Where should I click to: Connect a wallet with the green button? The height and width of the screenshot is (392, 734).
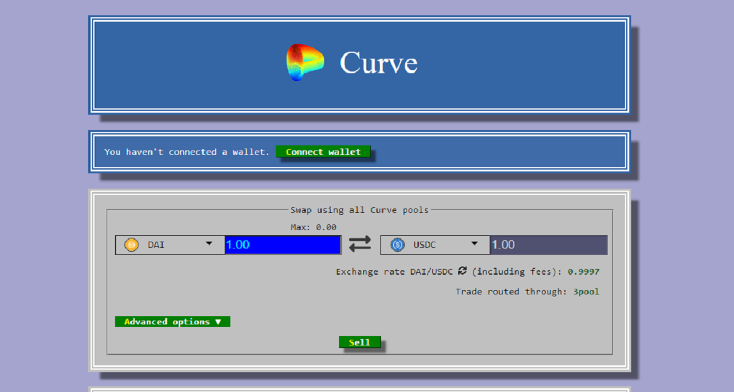(323, 152)
